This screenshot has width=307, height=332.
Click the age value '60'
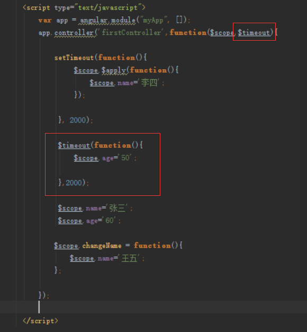click(110, 221)
